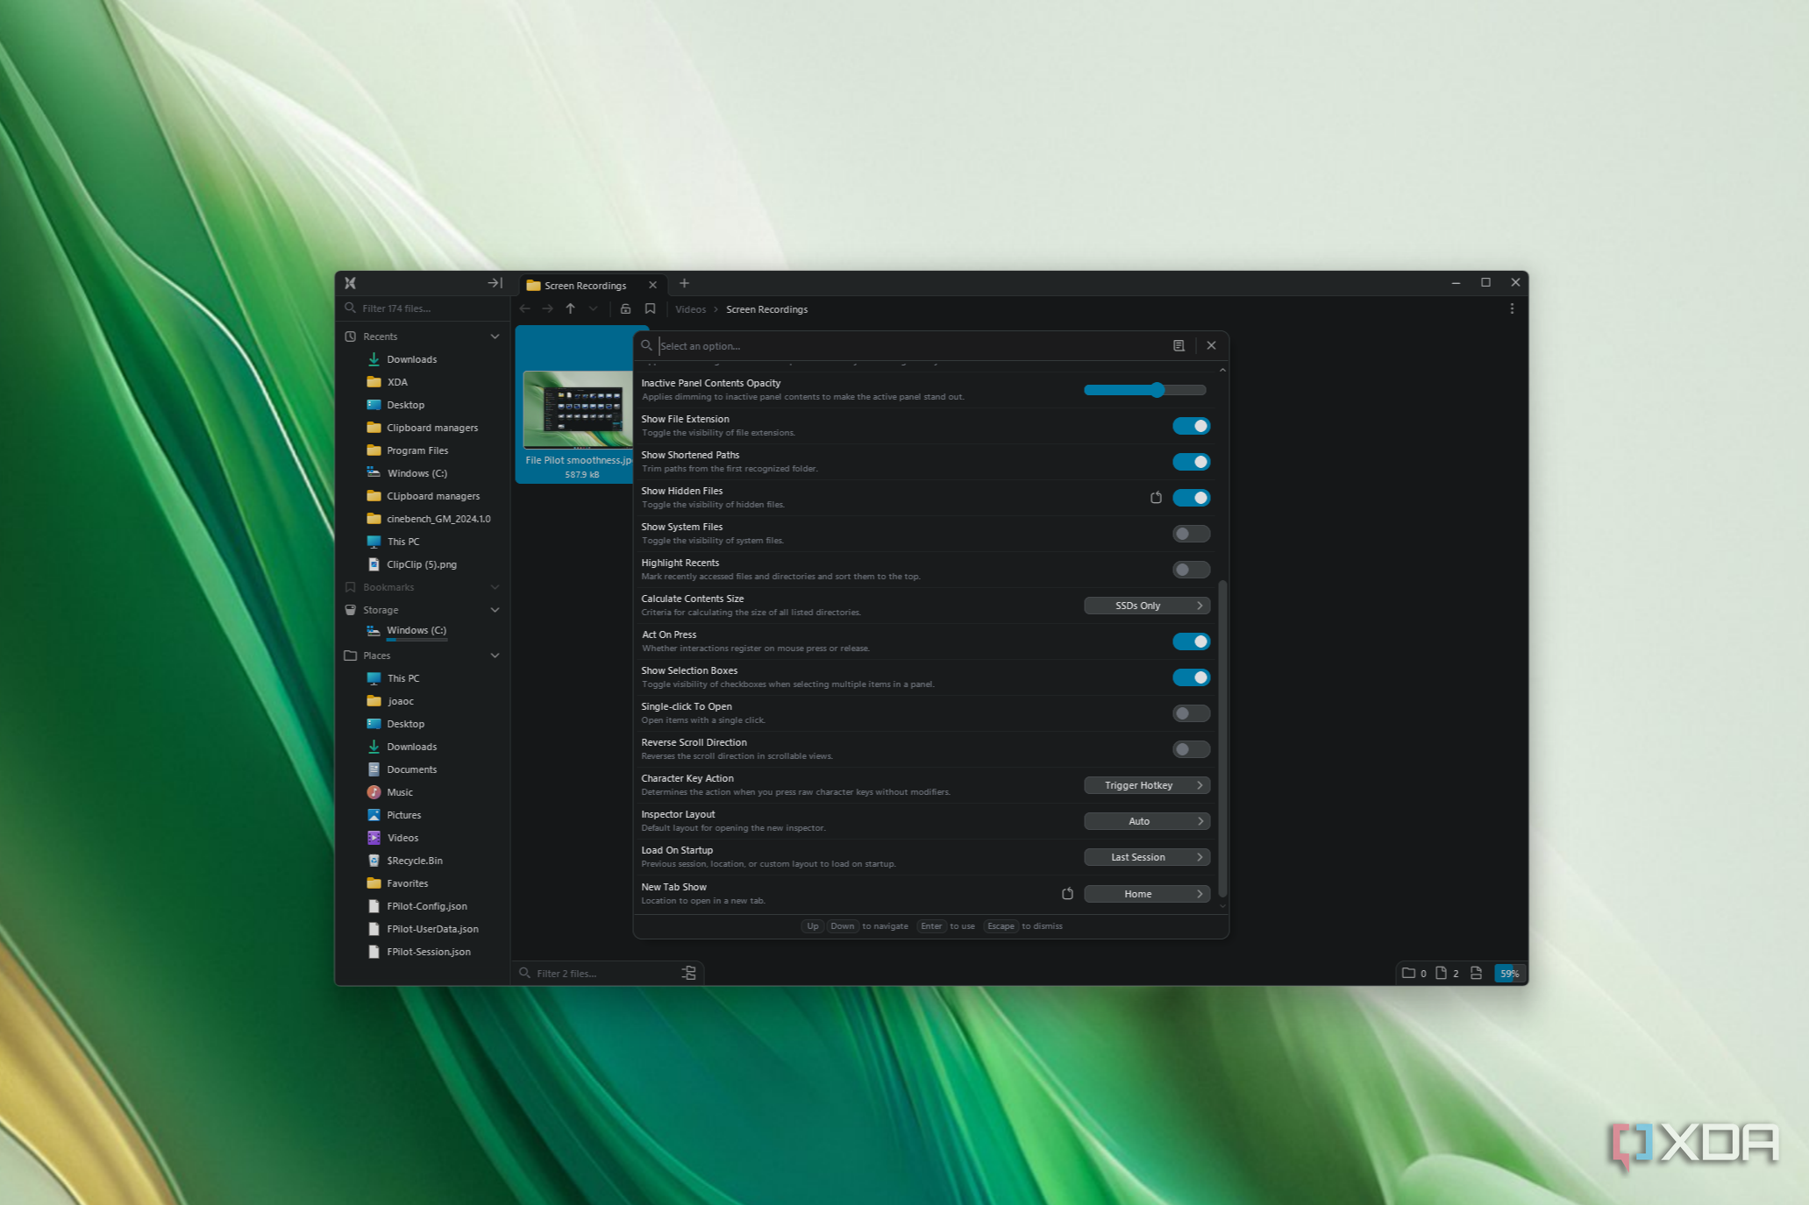Enable Show System Files
This screenshot has height=1205, width=1809.
click(1191, 534)
